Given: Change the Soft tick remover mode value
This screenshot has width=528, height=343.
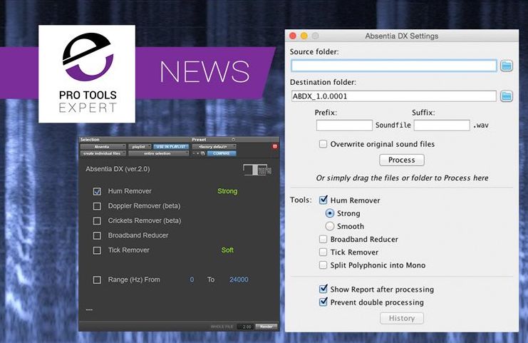Looking at the screenshot, I should click(x=227, y=250).
